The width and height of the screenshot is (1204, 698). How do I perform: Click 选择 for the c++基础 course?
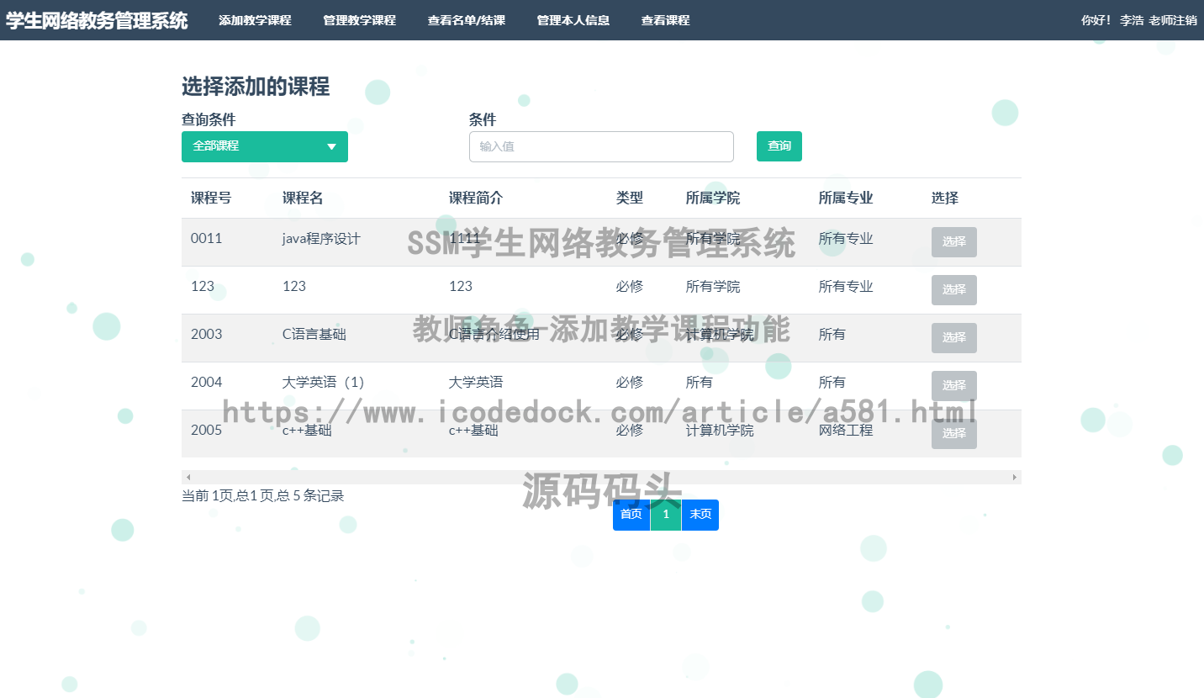point(953,433)
